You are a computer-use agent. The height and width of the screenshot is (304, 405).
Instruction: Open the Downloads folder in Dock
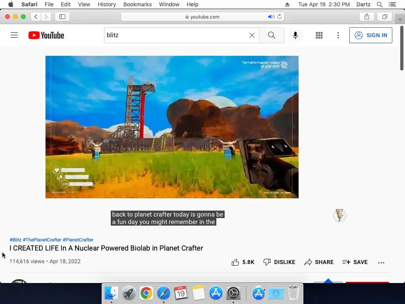coord(276,293)
